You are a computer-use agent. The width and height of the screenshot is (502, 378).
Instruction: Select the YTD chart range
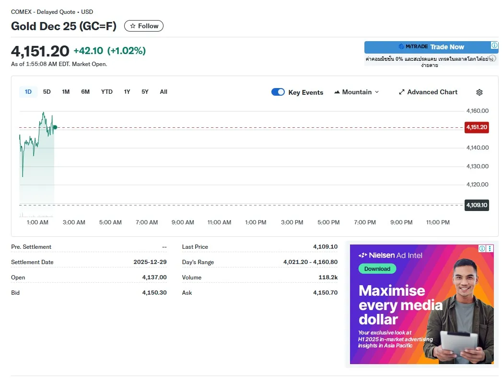click(106, 91)
